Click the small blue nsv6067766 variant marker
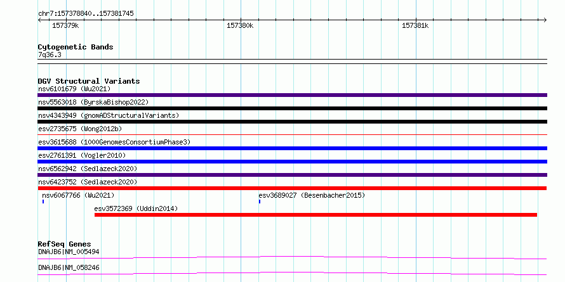Image resolution: width=565 pixels, height=282 pixels. coord(43,202)
